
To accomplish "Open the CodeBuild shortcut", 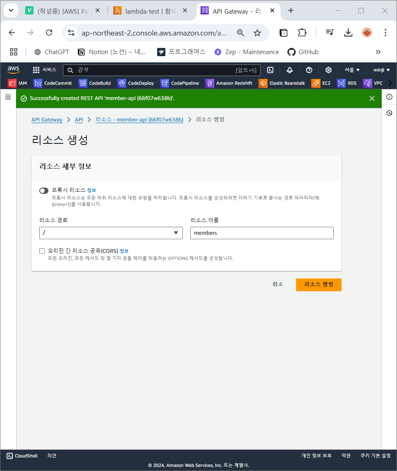I will pyautogui.click(x=95, y=83).
